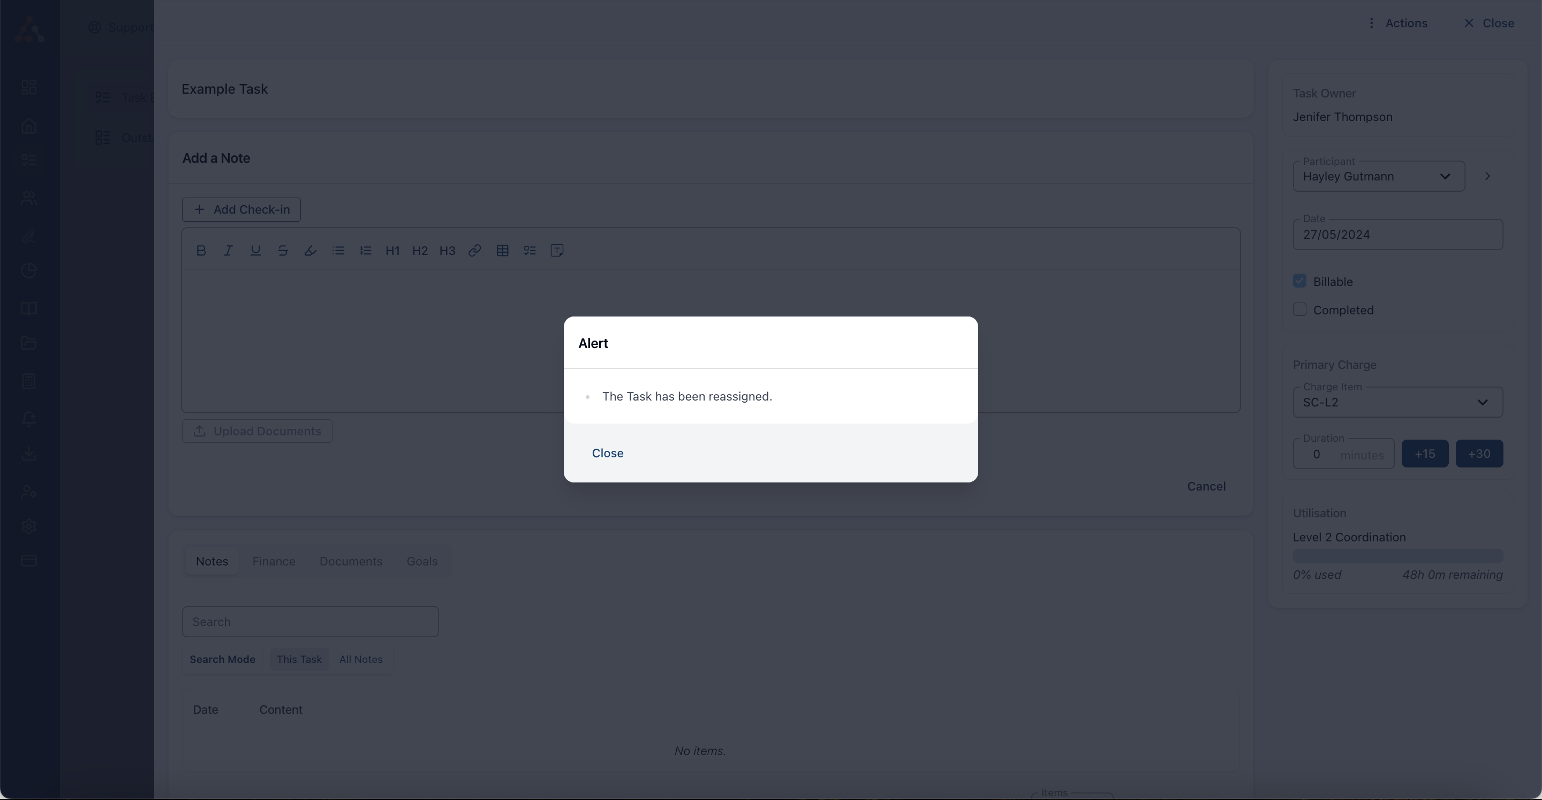Go to participant via chevron arrow
This screenshot has width=1542, height=800.
tap(1487, 177)
